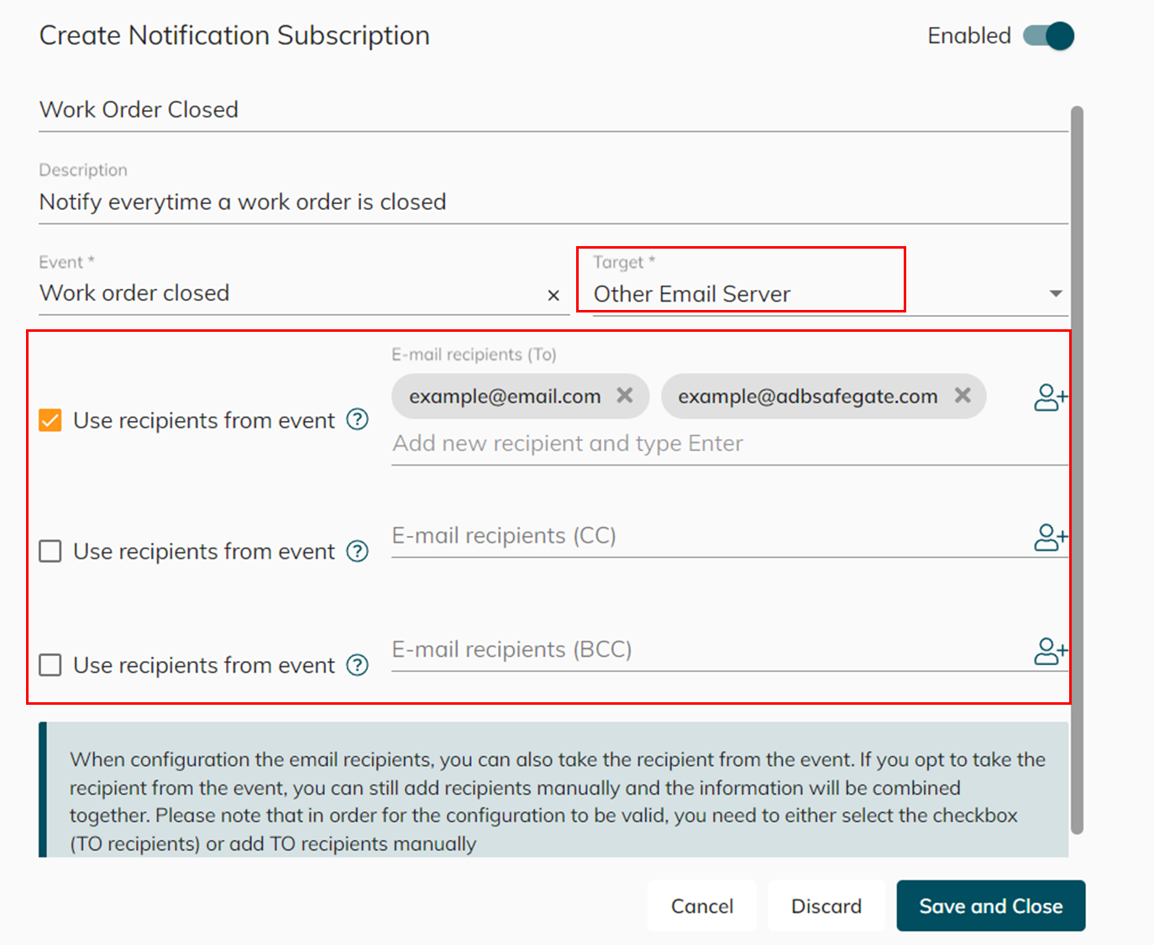This screenshot has height=945, width=1154.
Task: Click Save and Close button
Action: click(990, 906)
